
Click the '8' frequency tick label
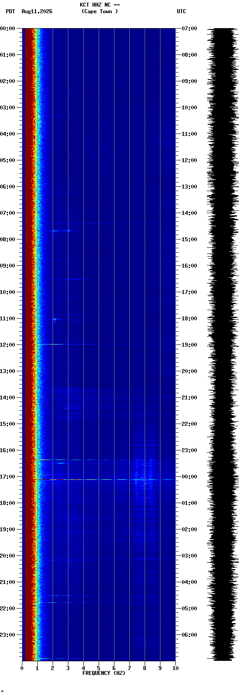145,668
